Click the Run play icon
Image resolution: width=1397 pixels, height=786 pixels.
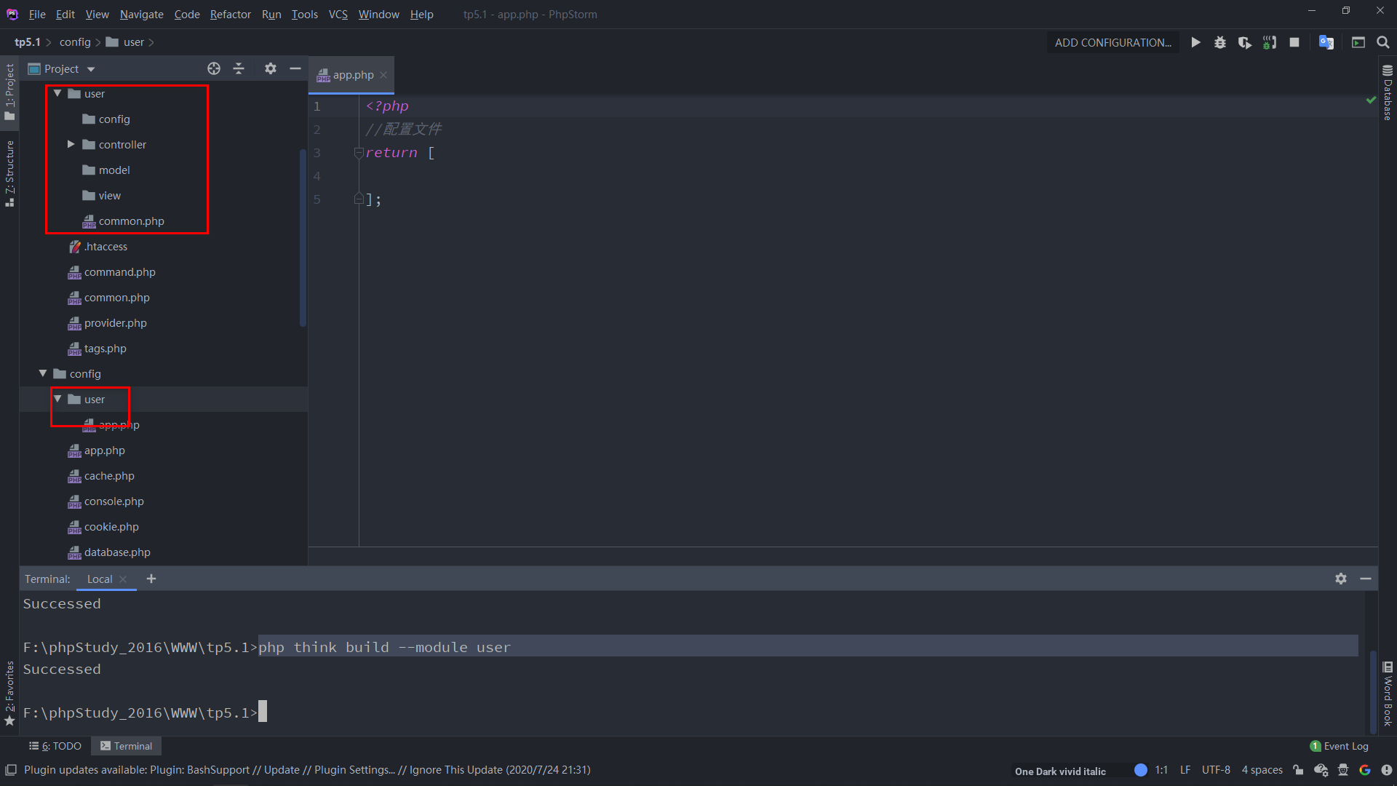tap(1195, 42)
